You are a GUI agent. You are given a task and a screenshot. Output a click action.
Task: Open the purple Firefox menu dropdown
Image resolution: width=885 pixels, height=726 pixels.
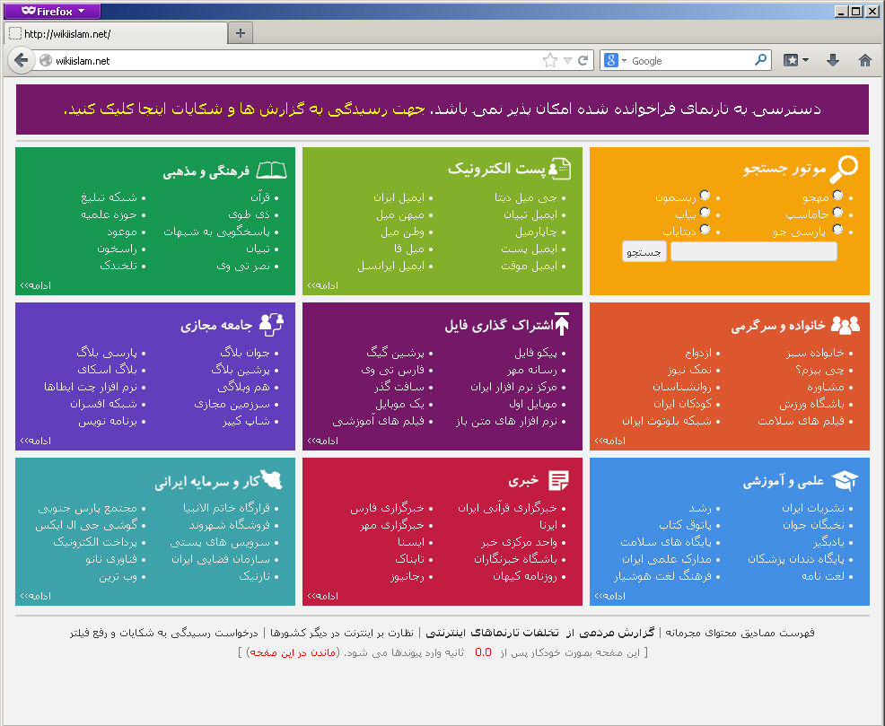tap(51, 11)
